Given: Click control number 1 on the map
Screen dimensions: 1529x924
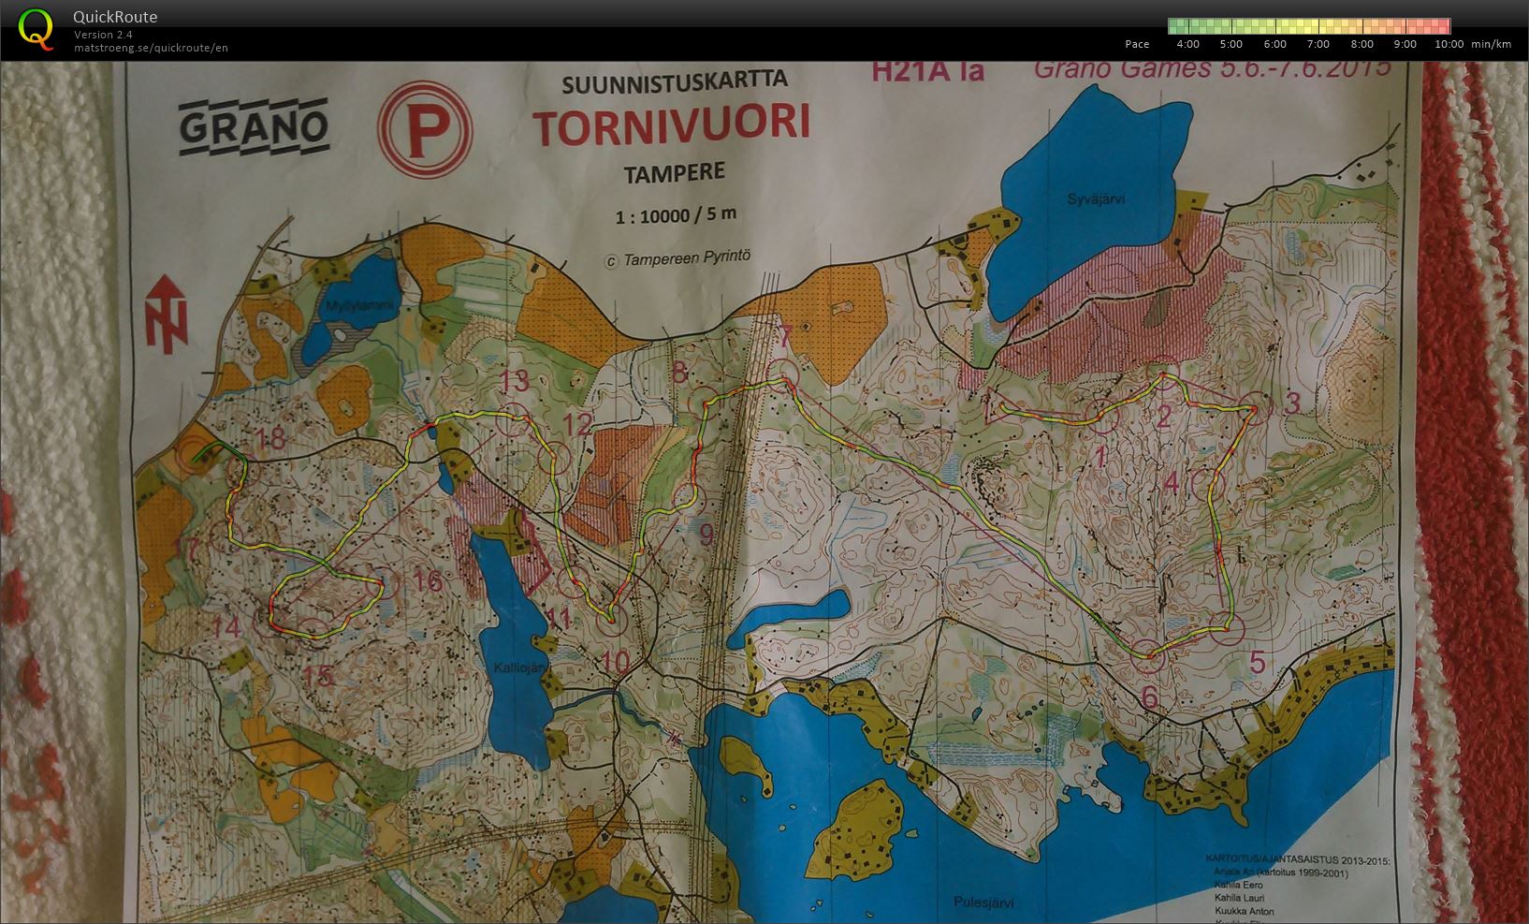Looking at the screenshot, I should (1101, 457).
